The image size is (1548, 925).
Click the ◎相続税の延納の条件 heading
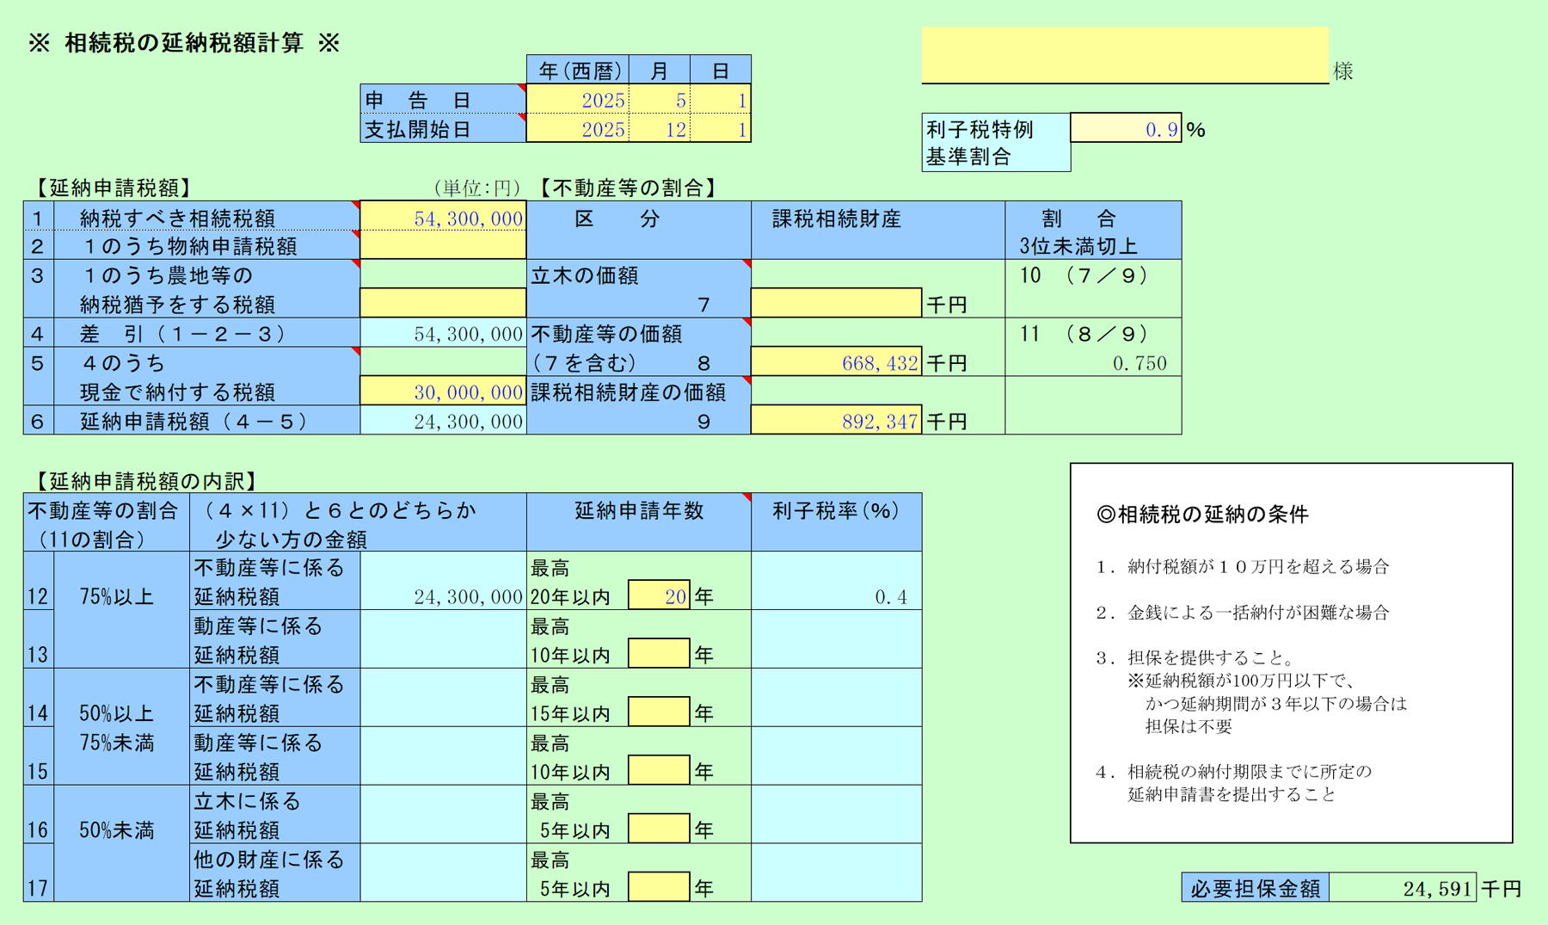pyautogui.click(x=1202, y=514)
